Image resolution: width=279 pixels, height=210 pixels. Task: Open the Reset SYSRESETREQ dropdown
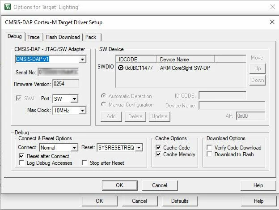click(x=139, y=148)
